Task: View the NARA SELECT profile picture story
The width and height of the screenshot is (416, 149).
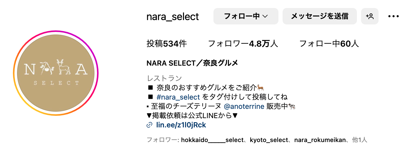Action: [56, 73]
